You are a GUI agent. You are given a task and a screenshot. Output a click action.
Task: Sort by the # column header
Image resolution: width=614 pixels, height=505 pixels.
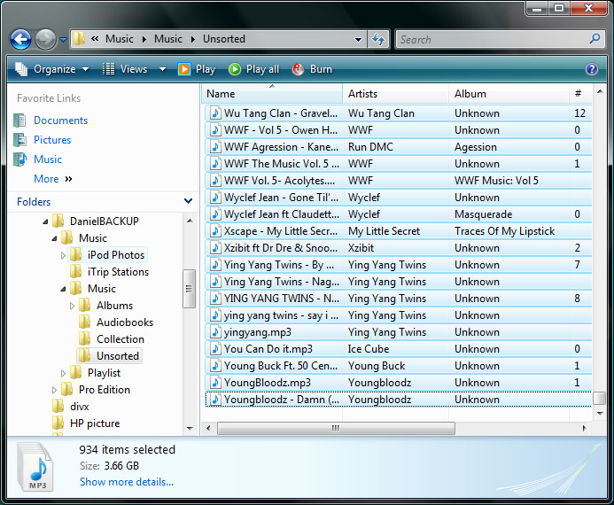(x=580, y=94)
